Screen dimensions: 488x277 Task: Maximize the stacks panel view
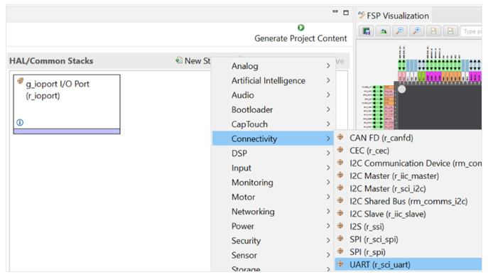coord(346,13)
